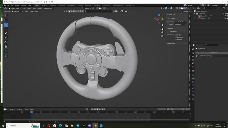Select the Select Box tool in left toolbar
The image size is (228, 128).
tap(6, 16)
